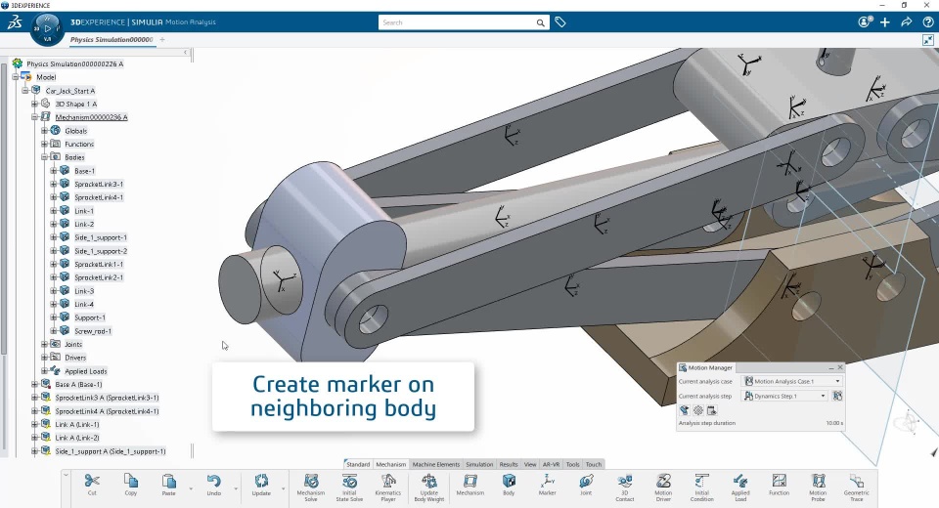Click icon right of Dynamics Step.1 dropdown
Image resolution: width=939 pixels, height=508 pixels.
click(x=837, y=396)
